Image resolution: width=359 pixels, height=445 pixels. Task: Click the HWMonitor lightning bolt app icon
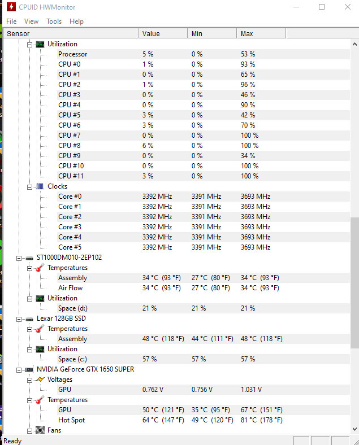click(11, 7)
